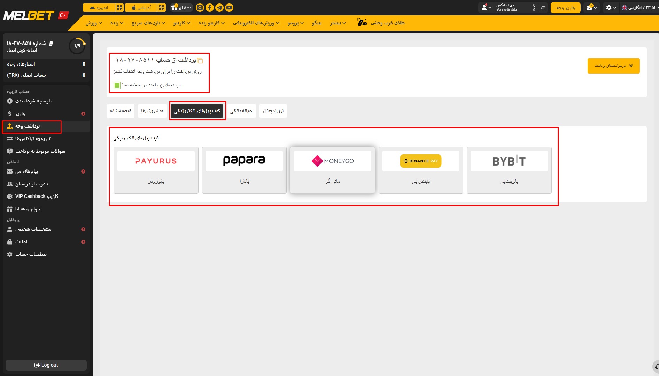This screenshot has width=659, height=376.
Task: Open MELBET's YouTube channel
Action: click(x=229, y=8)
